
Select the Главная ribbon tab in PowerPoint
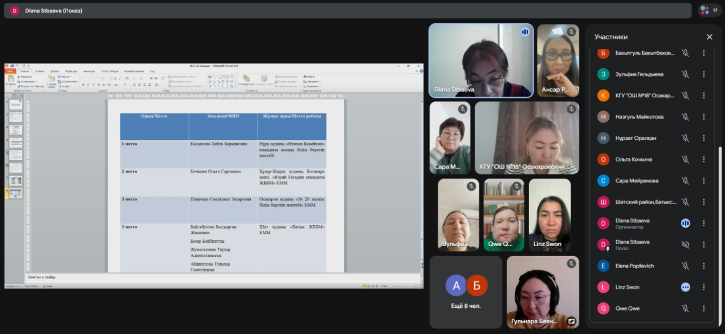pyautogui.click(x=24, y=71)
